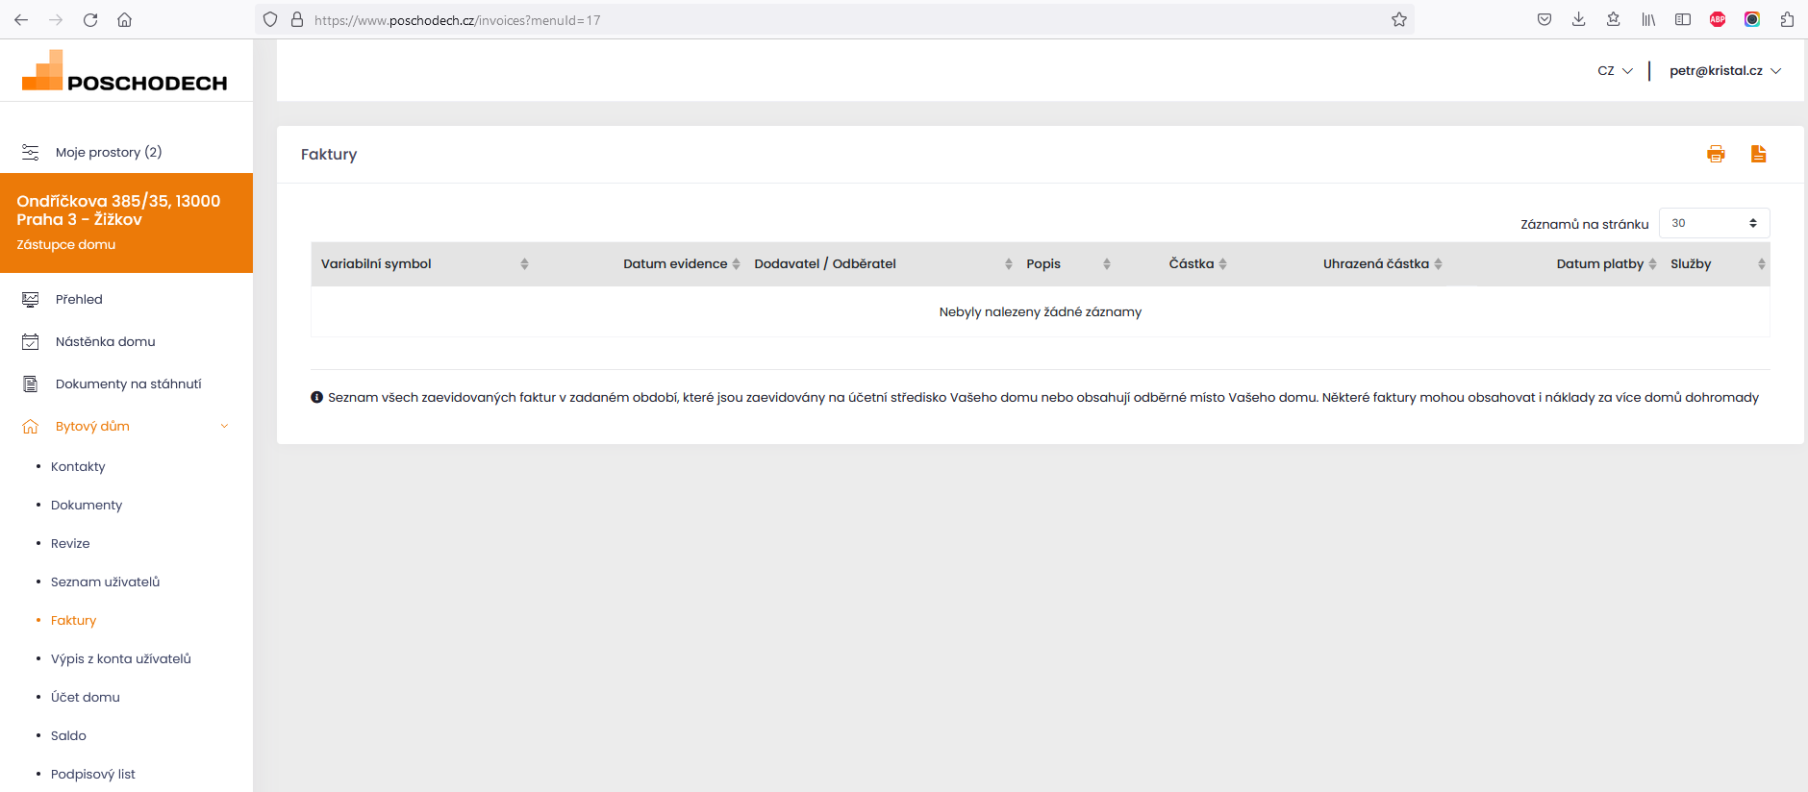The image size is (1808, 792).
Task: Sort table by Částka column
Action: 1192,263
